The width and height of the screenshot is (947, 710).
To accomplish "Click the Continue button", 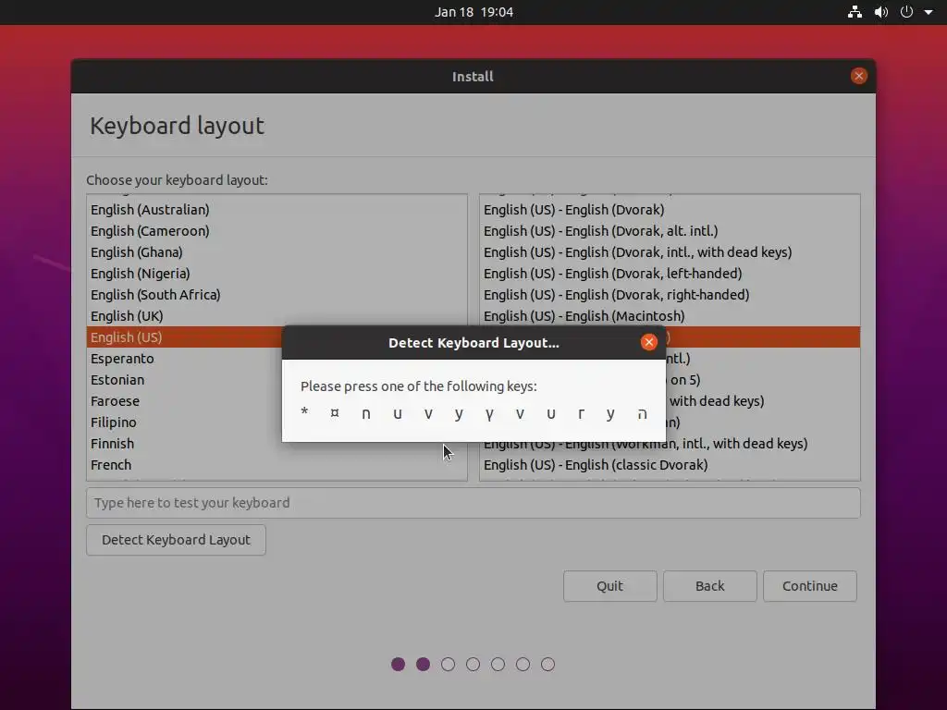I will click(x=810, y=585).
